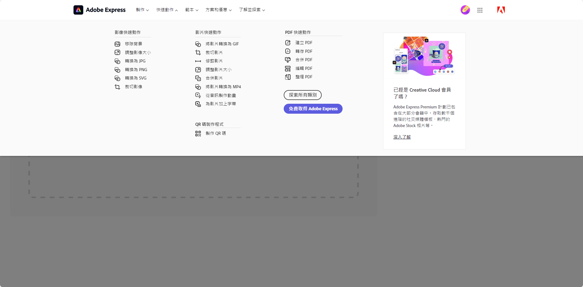Click the 調整影片大小 icon
The image size is (583, 287).
[198, 70]
